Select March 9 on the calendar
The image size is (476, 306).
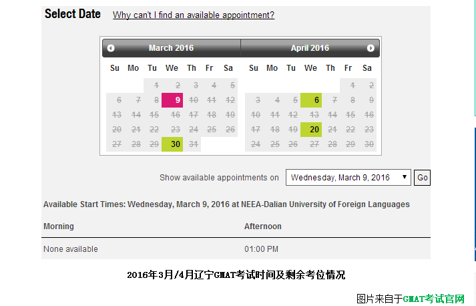pos(172,100)
